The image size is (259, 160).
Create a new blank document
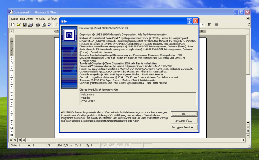coord(13,25)
